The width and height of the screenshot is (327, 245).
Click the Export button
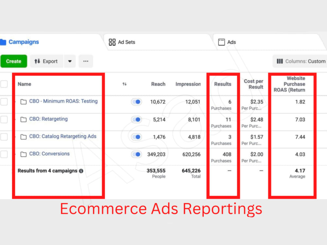46,61
